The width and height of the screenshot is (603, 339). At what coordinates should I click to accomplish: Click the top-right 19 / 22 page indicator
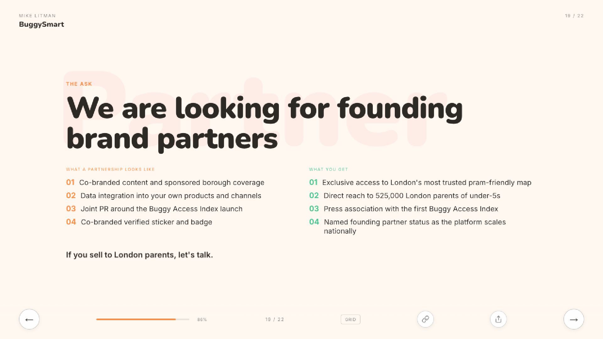[574, 16]
